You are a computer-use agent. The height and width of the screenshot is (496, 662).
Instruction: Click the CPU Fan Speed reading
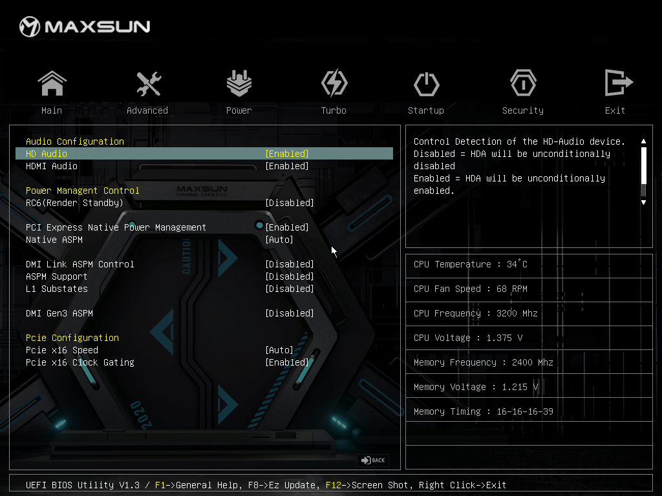471,289
